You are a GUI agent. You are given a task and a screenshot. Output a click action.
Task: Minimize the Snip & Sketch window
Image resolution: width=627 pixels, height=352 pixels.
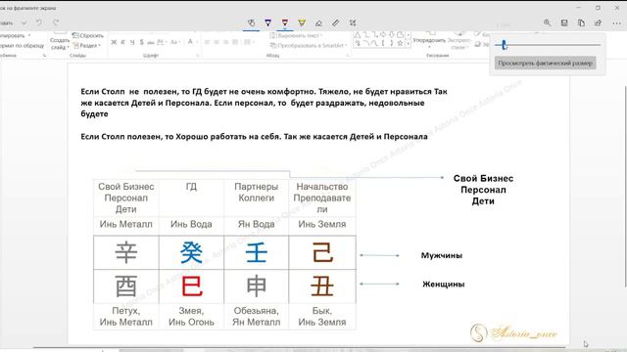click(x=578, y=7)
